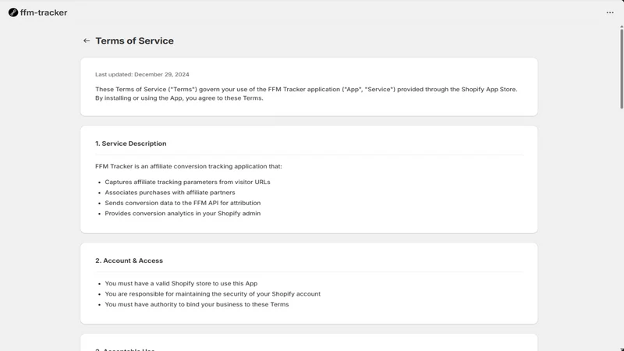This screenshot has height=351, width=624.
Task: Click 'Provides conversion analytics in your Shopify admin'
Action: coord(183,213)
